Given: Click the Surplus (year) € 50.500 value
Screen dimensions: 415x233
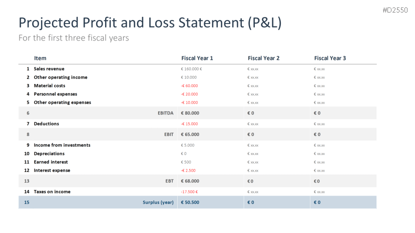Looking at the screenshot, I should pos(190,202).
